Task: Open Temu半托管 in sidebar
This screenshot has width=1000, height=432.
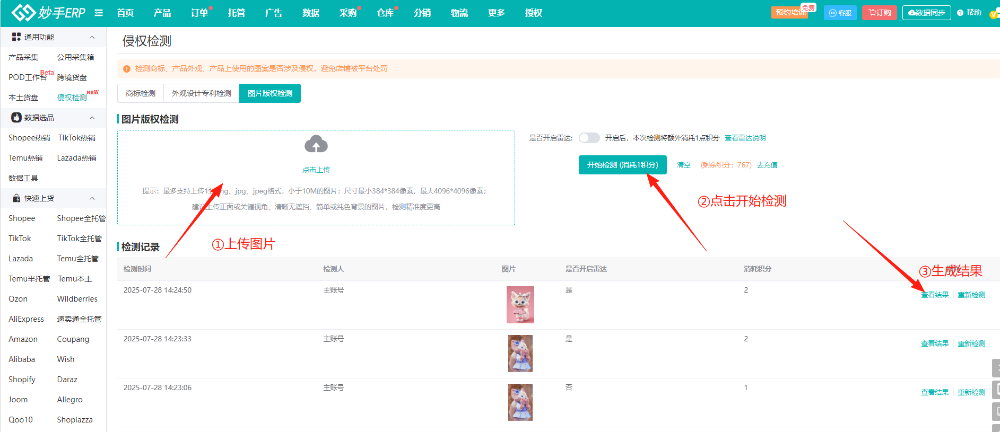Action: coord(29,279)
